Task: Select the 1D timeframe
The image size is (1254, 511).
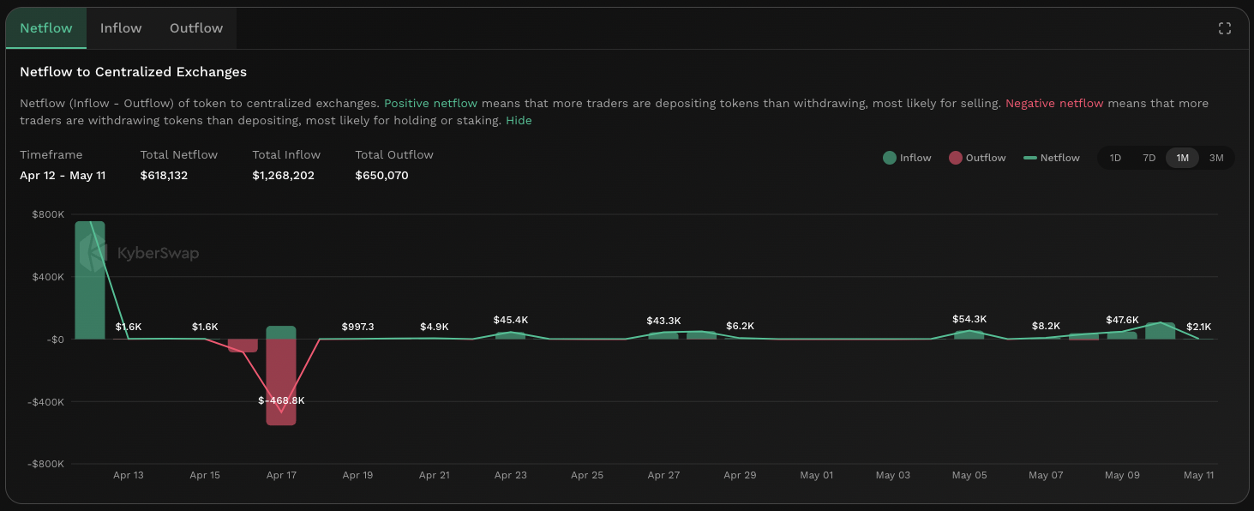Action: pyautogui.click(x=1115, y=158)
